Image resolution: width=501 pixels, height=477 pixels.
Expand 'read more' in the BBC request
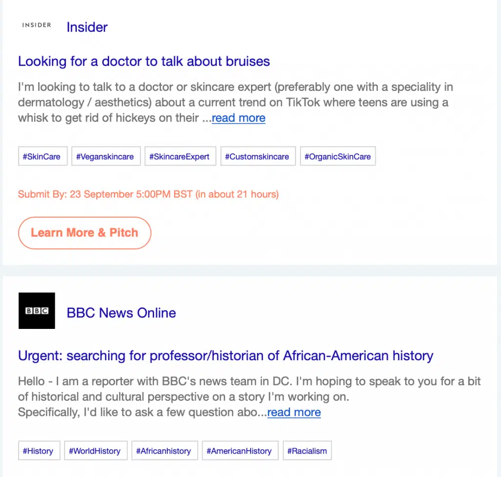(294, 412)
